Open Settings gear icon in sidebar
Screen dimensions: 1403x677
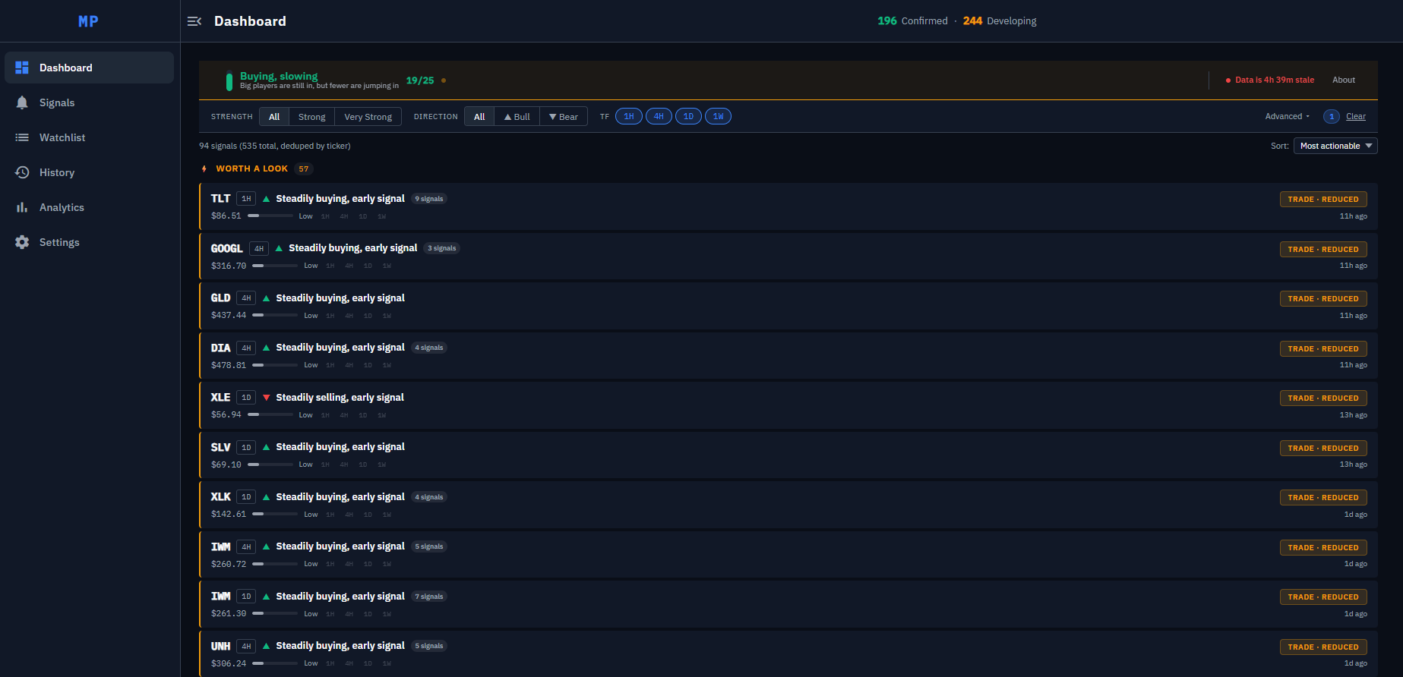[22, 242]
